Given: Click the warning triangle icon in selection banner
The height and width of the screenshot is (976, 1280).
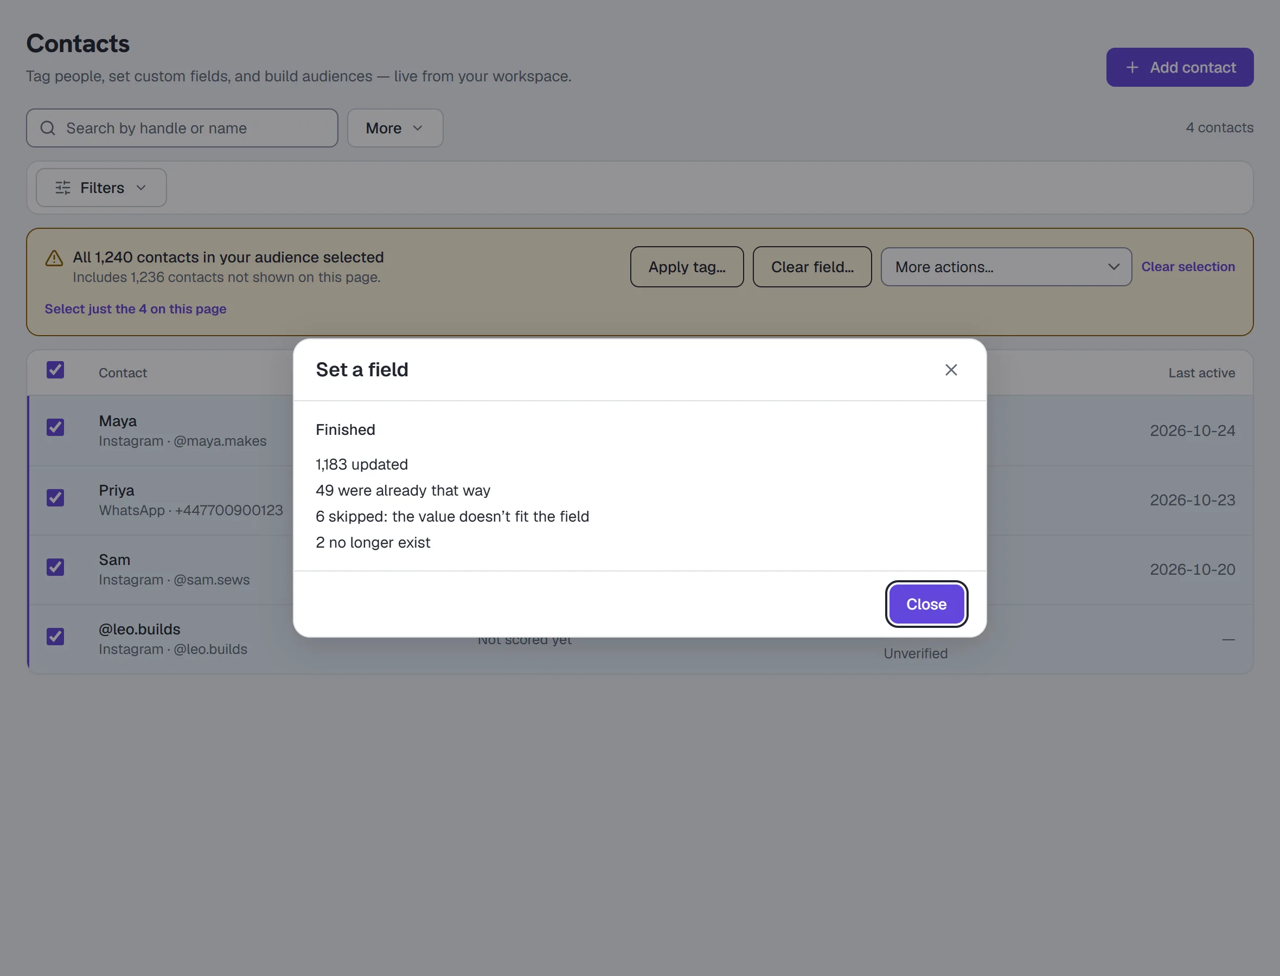Looking at the screenshot, I should coord(54,259).
